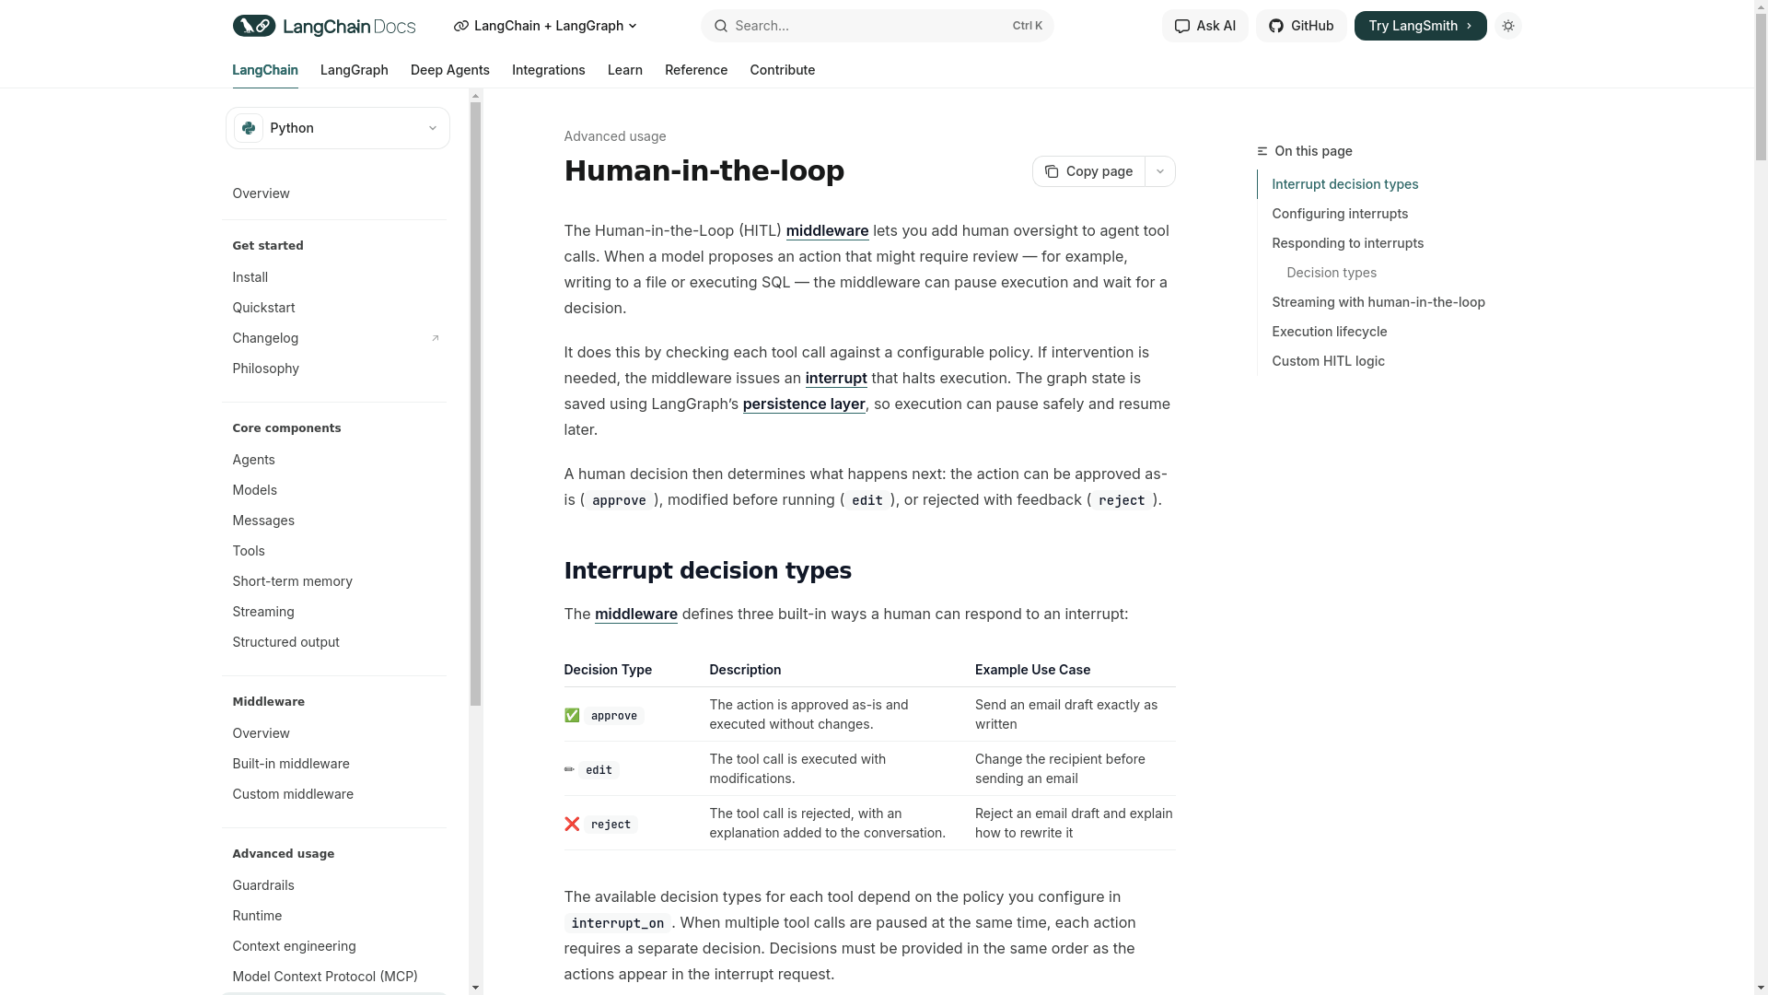Open Streaming in sidebar
Image resolution: width=1768 pixels, height=995 pixels.
[334, 612]
